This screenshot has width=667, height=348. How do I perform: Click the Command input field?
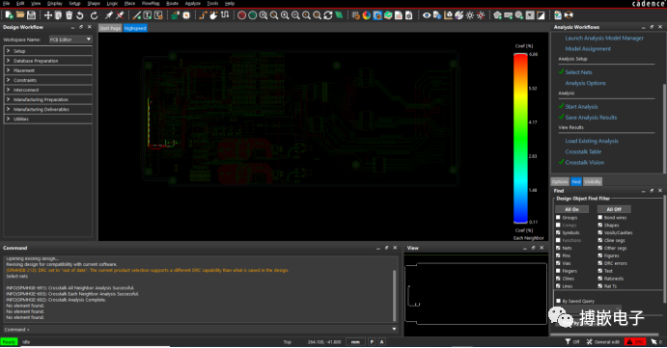[200, 330]
